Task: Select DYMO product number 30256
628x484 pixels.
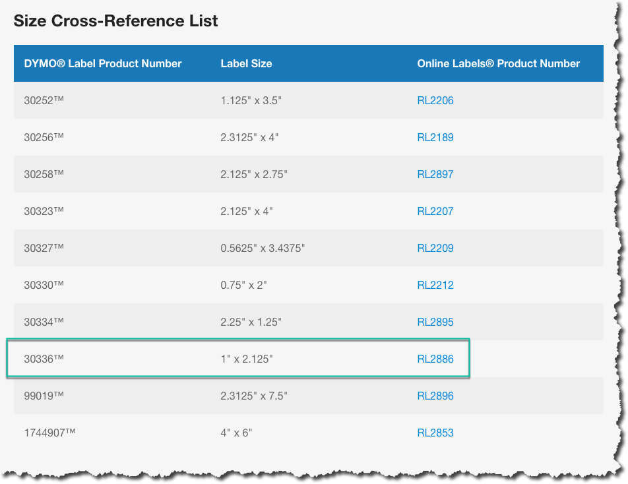Action: pyautogui.click(x=44, y=137)
